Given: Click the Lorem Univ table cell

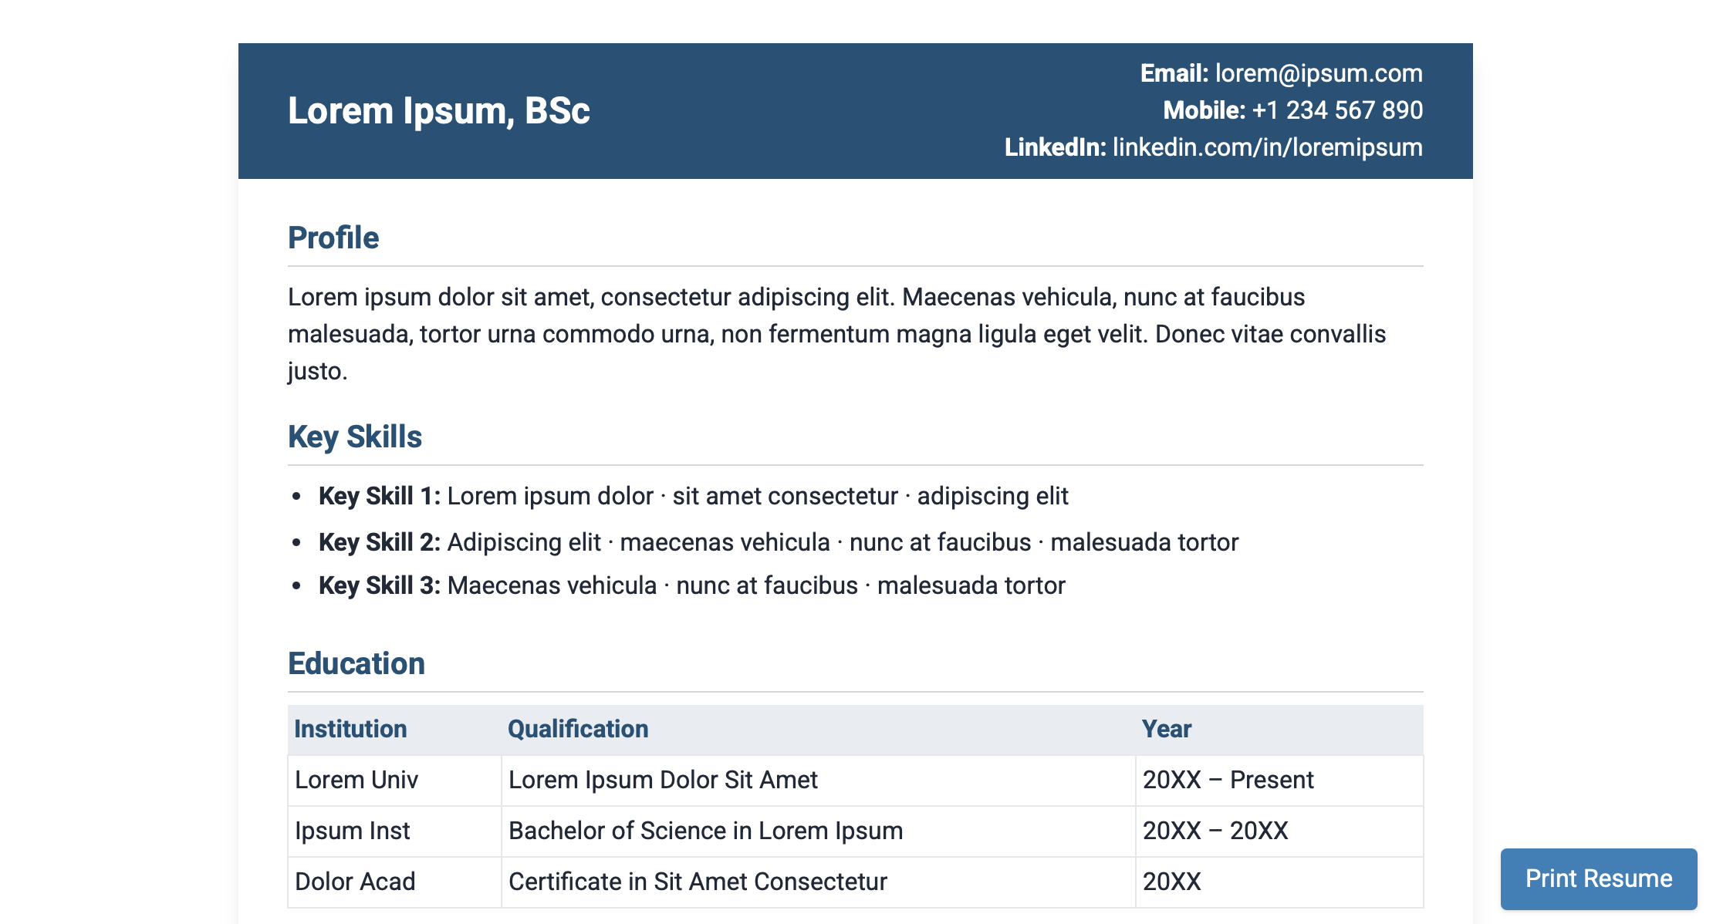Looking at the screenshot, I should point(357,780).
